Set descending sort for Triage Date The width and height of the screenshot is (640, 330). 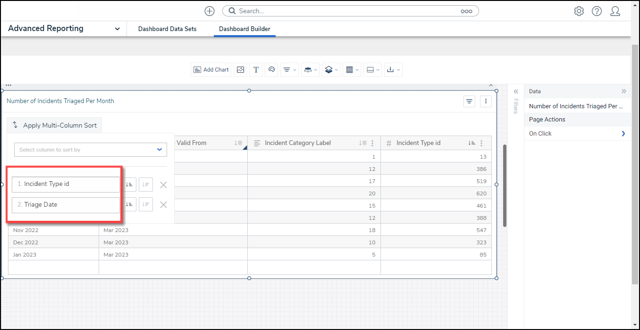pos(146,204)
